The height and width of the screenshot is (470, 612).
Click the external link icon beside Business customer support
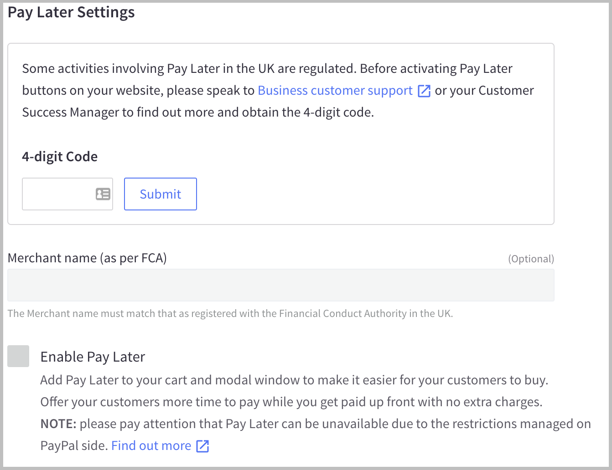[424, 91]
